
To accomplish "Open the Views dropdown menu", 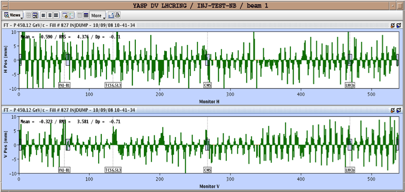I will tap(12, 15).
